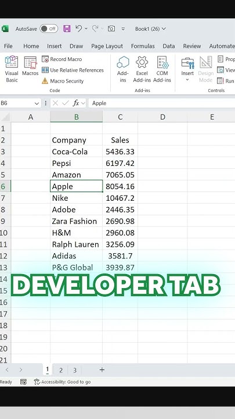Switch to the Formulas tab
The height and width of the screenshot is (419, 235).
(x=143, y=46)
